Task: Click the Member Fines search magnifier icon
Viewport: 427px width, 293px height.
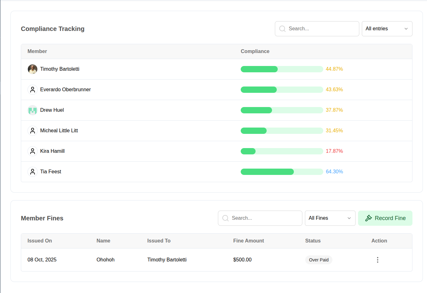Action: (x=226, y=218)
